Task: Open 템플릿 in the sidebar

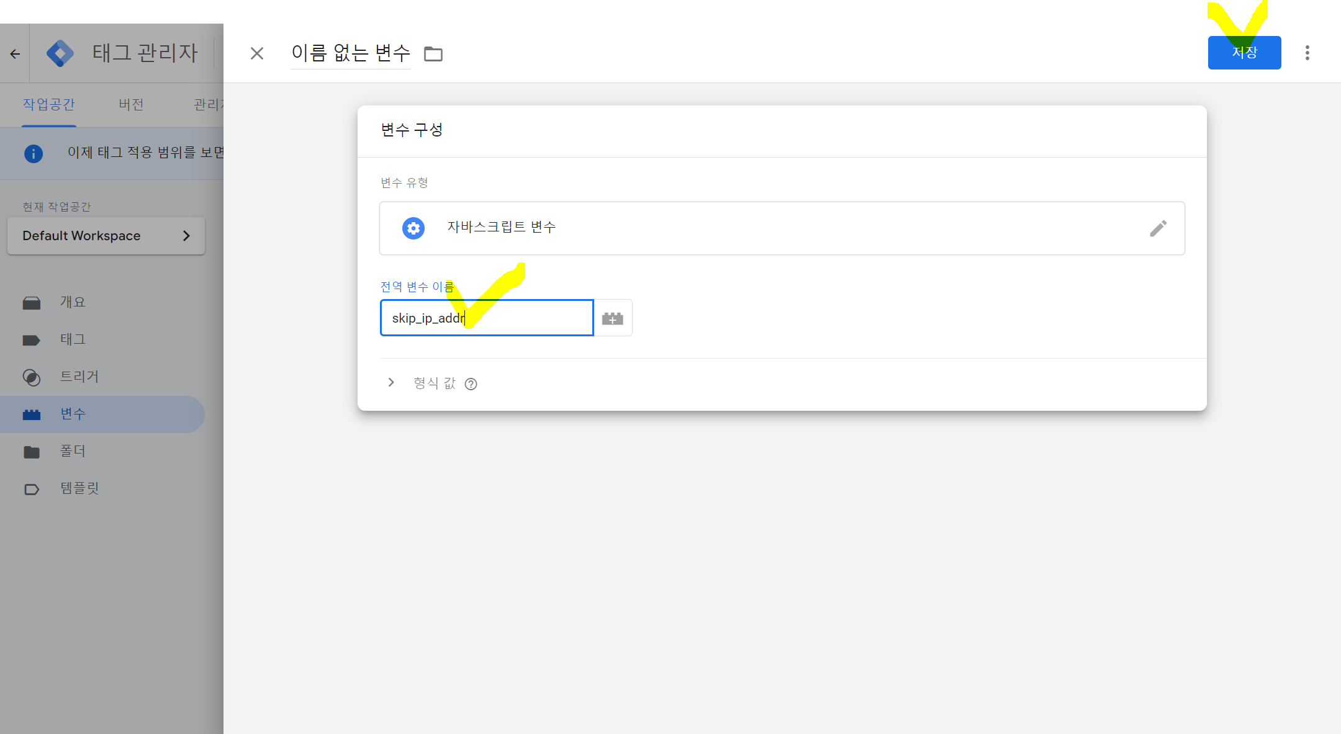Action: pos(79,488)
